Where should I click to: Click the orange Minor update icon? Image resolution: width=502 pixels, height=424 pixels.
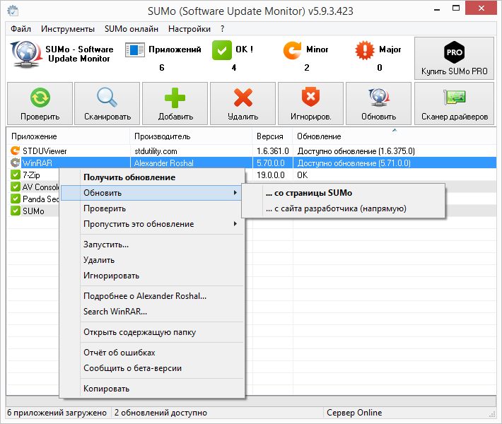click(x=292, y=50)
